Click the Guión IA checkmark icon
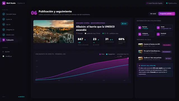 (4, 19)
